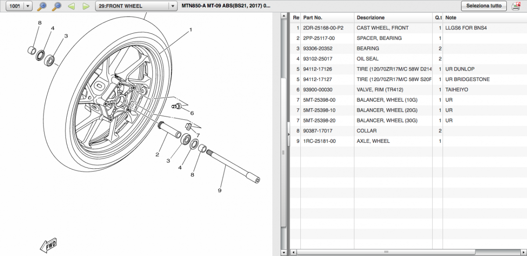Click the down arrow of diagram scrollbar
Screen dimensions: 527x256
tap(284, 252)
